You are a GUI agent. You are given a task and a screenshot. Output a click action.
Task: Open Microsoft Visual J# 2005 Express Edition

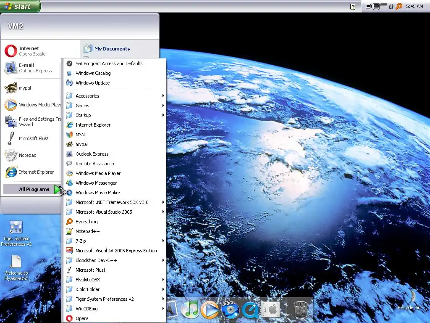(114, 251)
